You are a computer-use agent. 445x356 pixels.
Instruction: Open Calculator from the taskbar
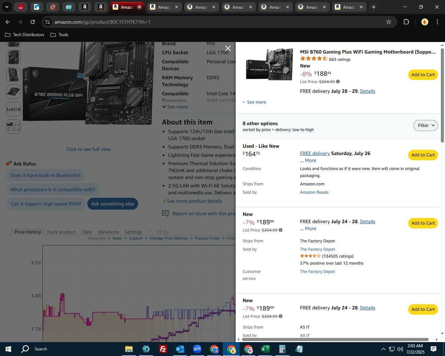click(x=282, y=349)
